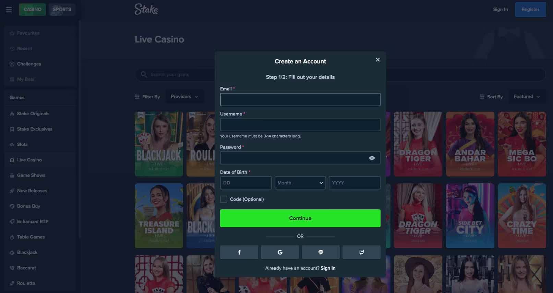553x293 pixels.
Task: Select Stake Originals menu item
Action: click(40, 114)
